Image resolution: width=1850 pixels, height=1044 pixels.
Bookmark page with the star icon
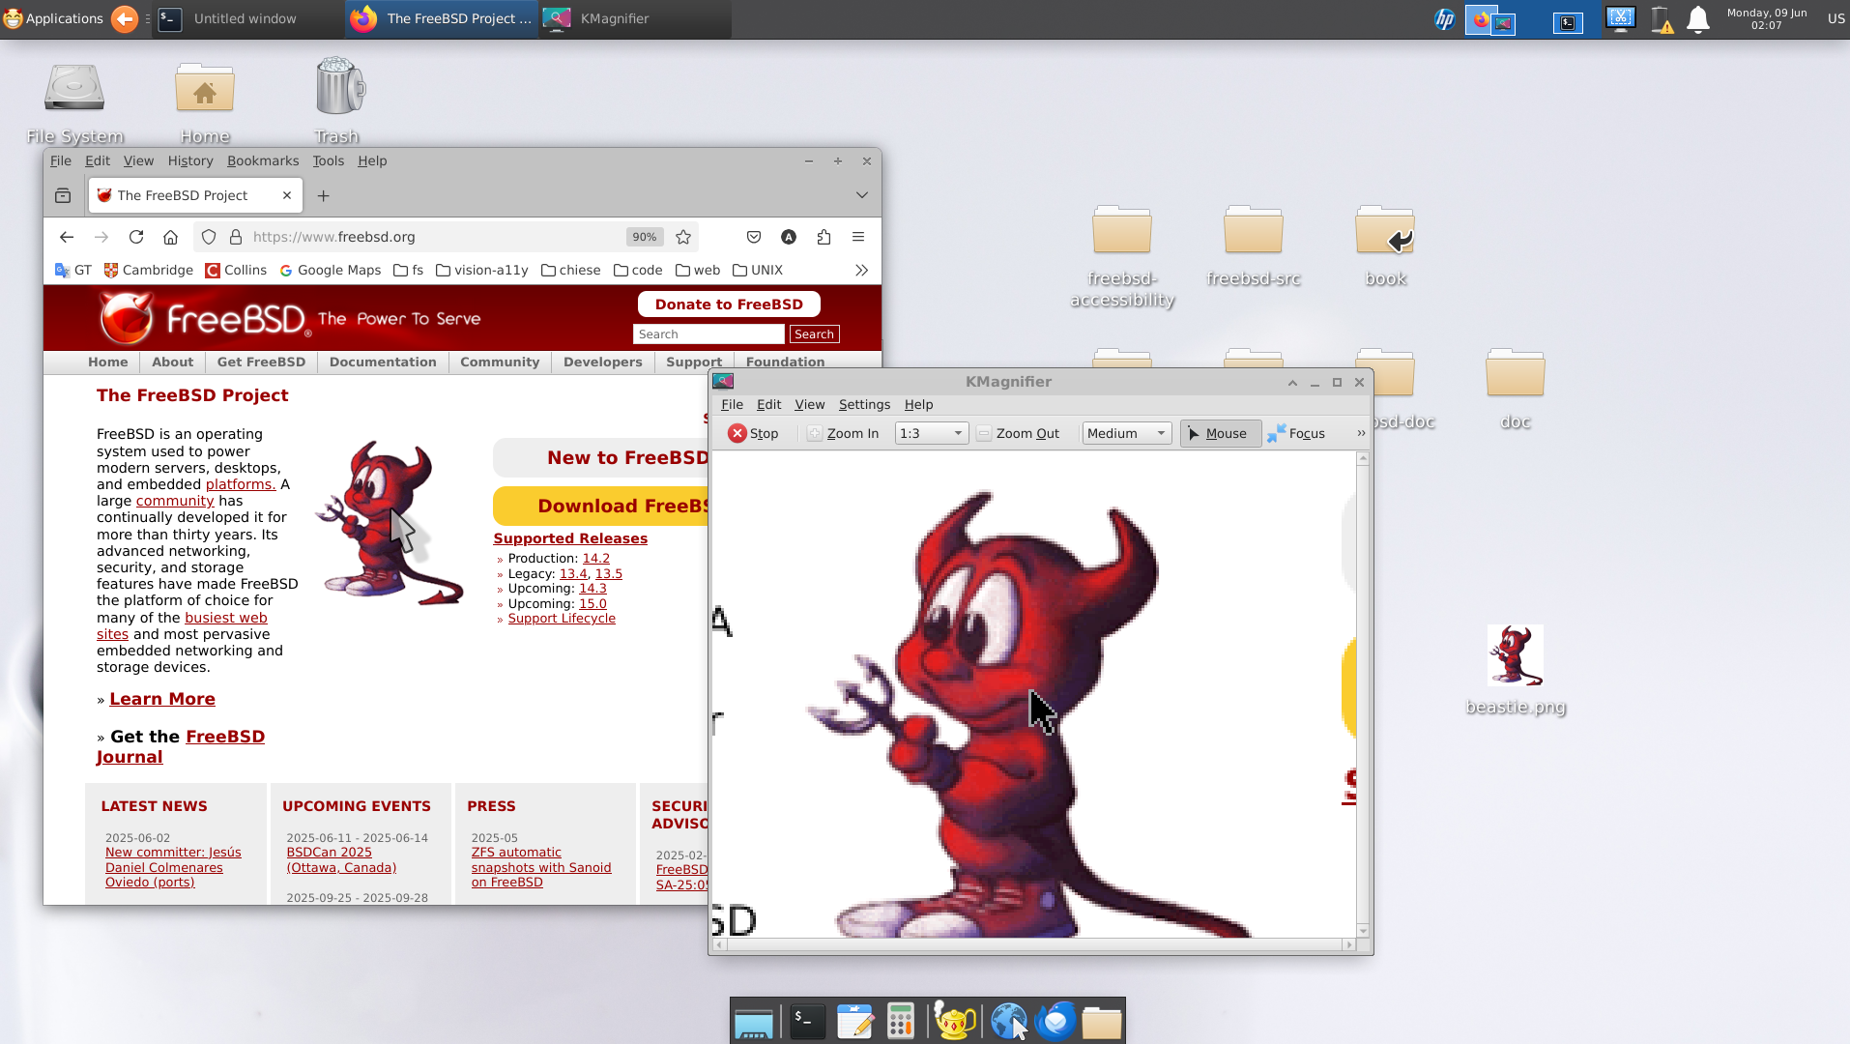[683, 237]
